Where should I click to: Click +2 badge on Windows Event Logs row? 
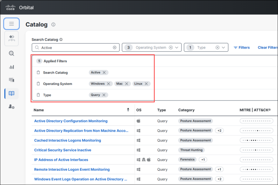219,179
